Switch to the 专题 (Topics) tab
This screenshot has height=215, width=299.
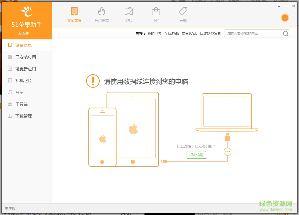(183, 15)
